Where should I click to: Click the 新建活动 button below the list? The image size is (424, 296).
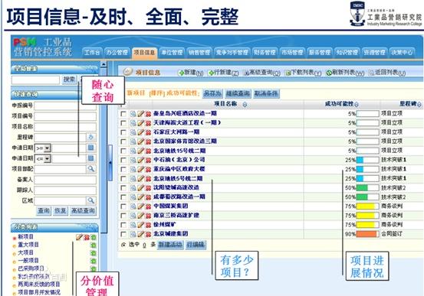(170, 245)
